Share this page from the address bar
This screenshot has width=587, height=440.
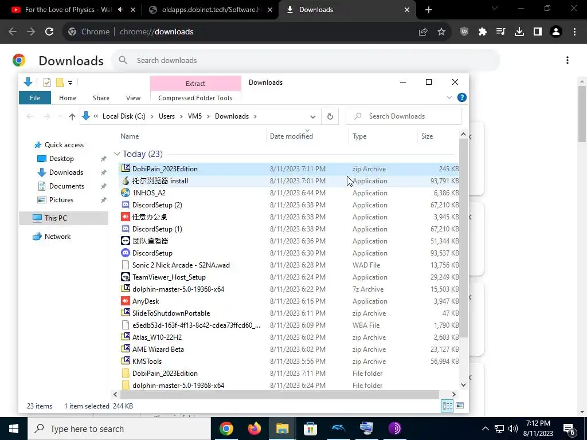(x=423, y=32)
